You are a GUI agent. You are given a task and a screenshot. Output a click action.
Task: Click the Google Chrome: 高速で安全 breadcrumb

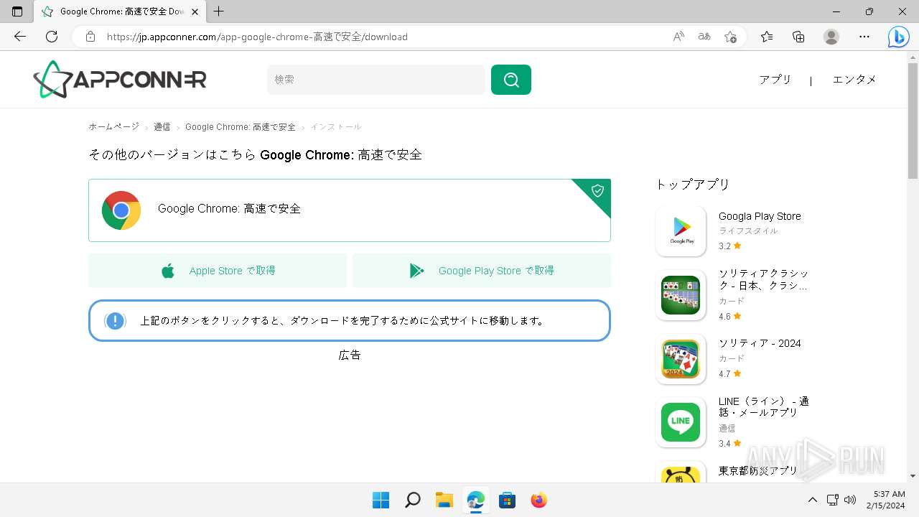click(x=241, y=126)
